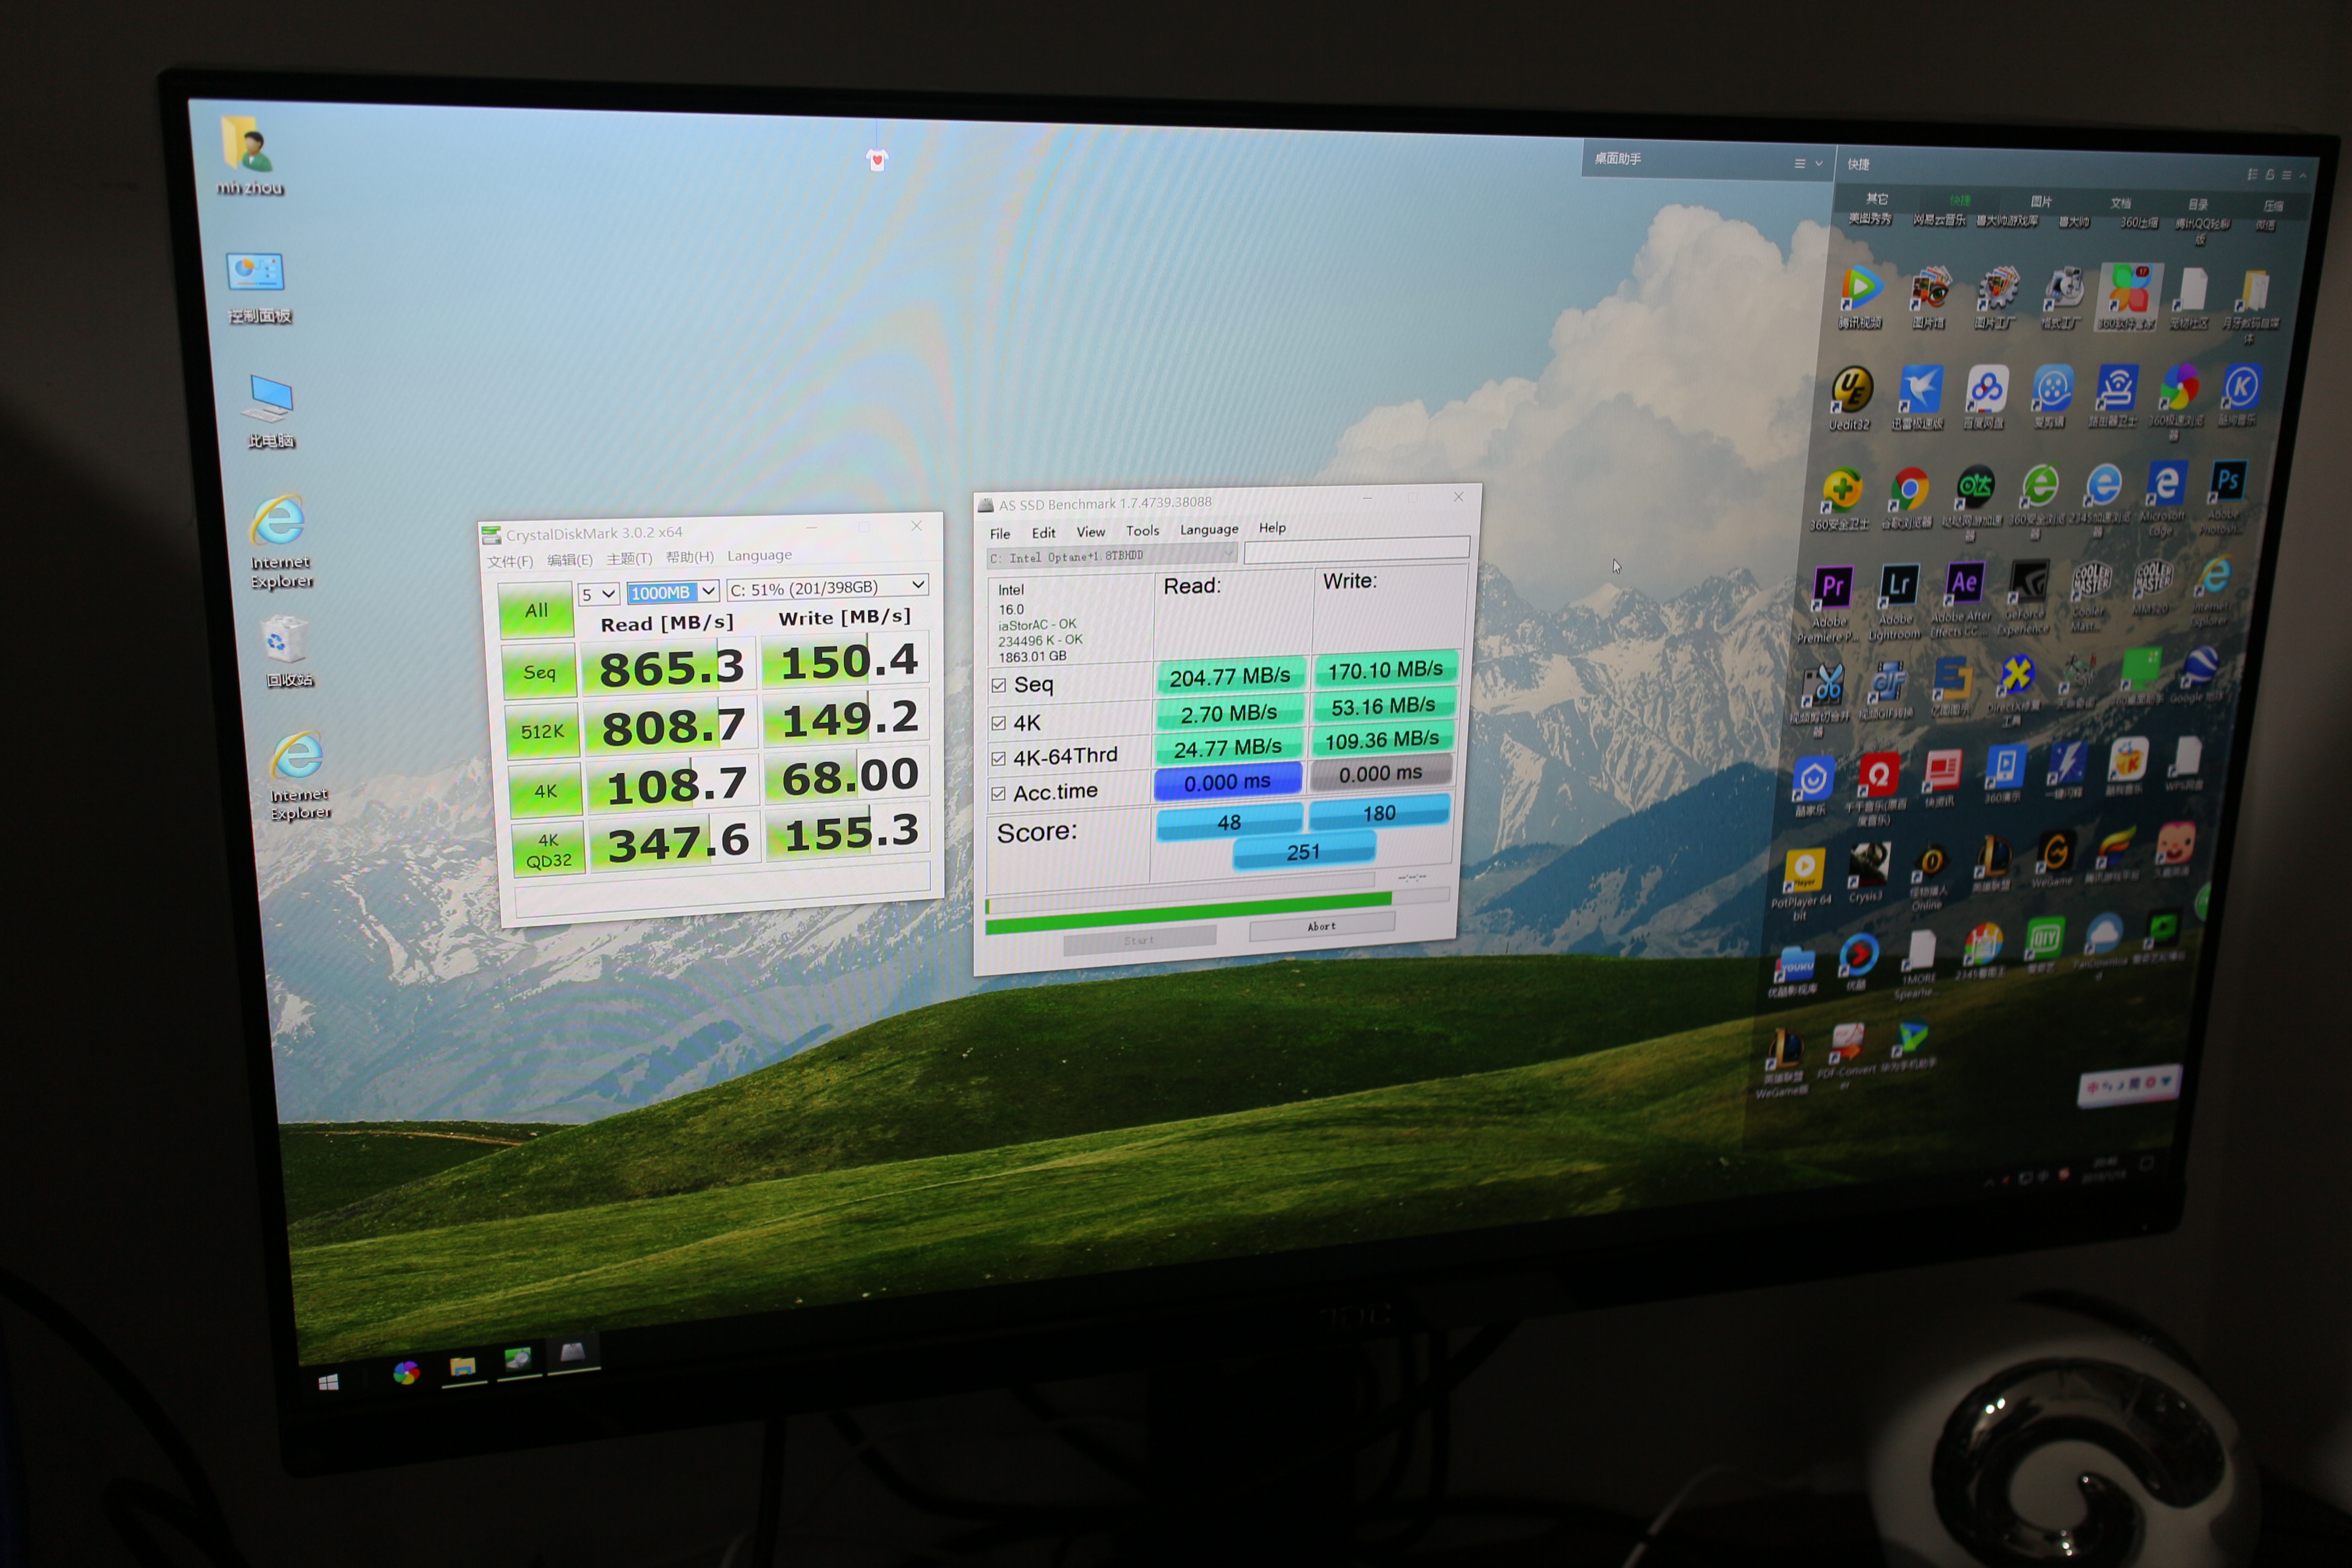
Task: Open Tools menu in AS SSD Benchmark
Action: pyautogui.click(x=1142, y=531)
